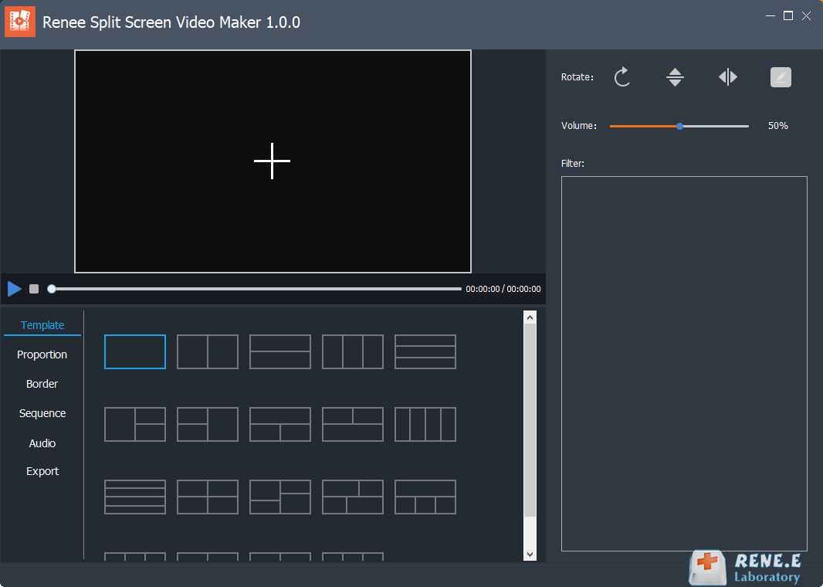The height and width of the screenshot is (587, 823).
Task: Select the four vertical columns template
Action: 425,424
